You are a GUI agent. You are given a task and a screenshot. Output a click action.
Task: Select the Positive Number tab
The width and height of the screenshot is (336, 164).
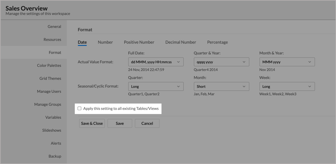pyautogui.click(x=139, y=42)
